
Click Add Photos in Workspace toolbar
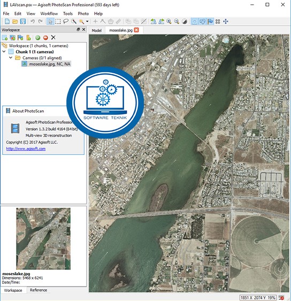(x=13, y=37)
